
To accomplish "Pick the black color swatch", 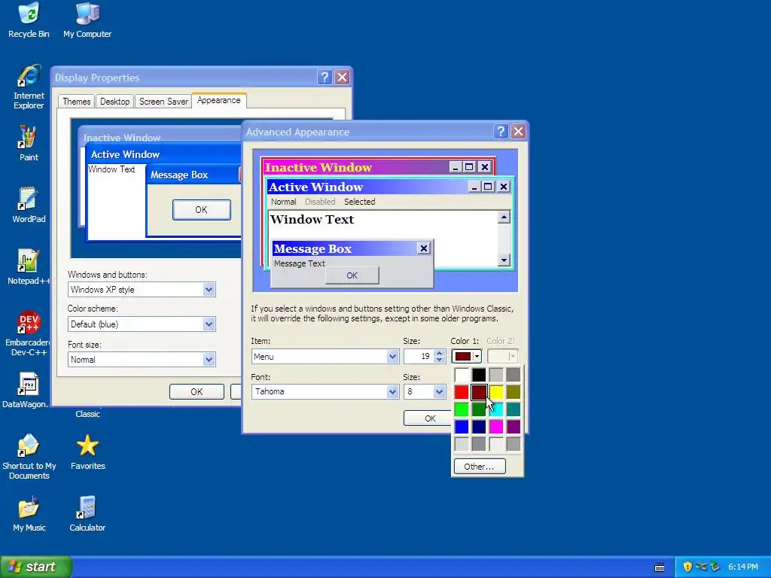I will point(479,375).
